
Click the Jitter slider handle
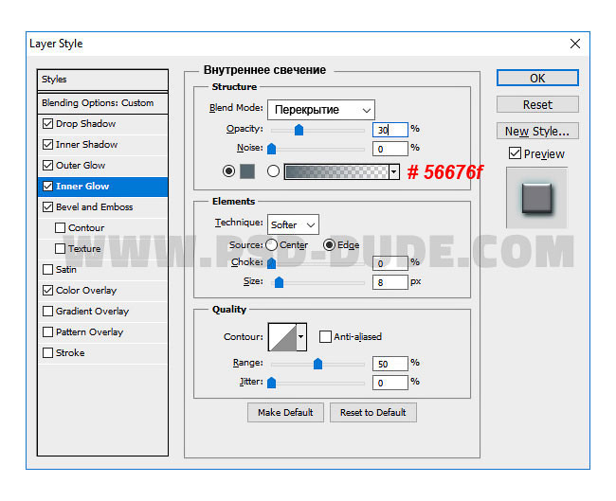[271, 383]
